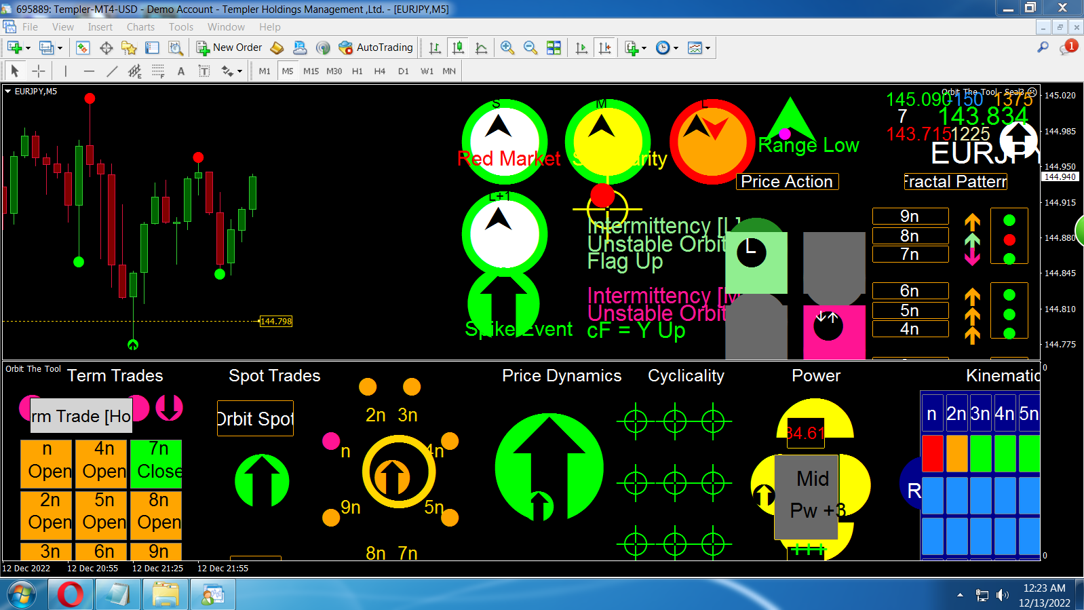The width and height of the screenshot is (1084, 610).
Task: Click the MT4 application icon in menu bar
Action: pos(9,27)
